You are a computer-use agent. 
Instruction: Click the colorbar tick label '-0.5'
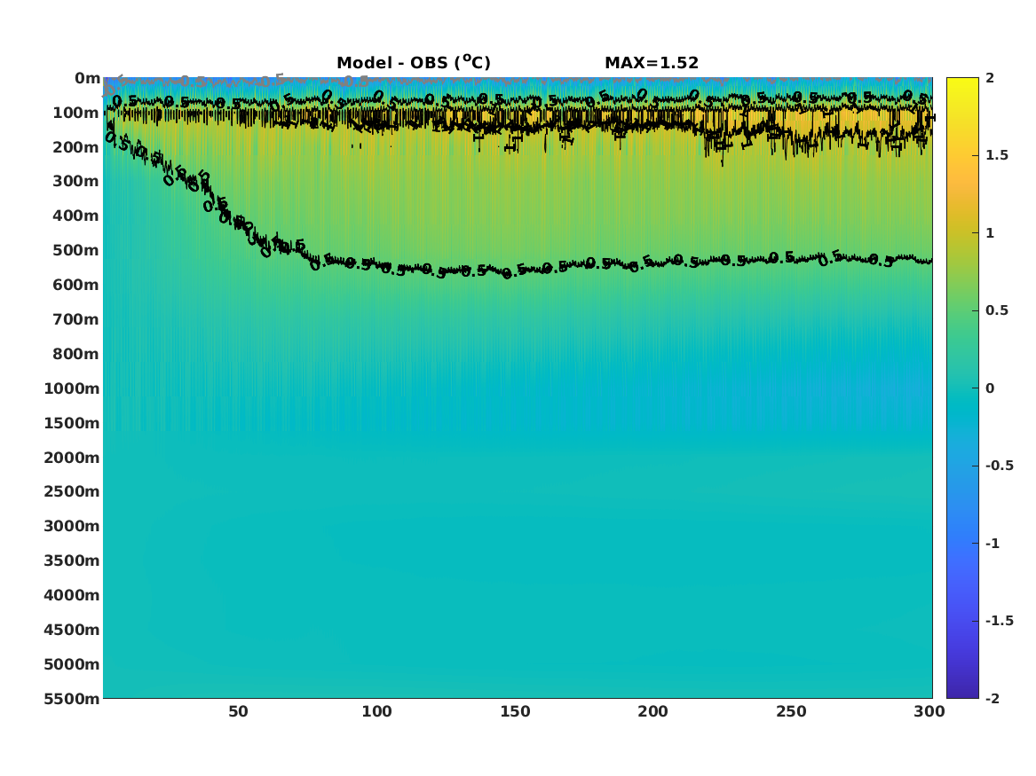pos(999,466)
